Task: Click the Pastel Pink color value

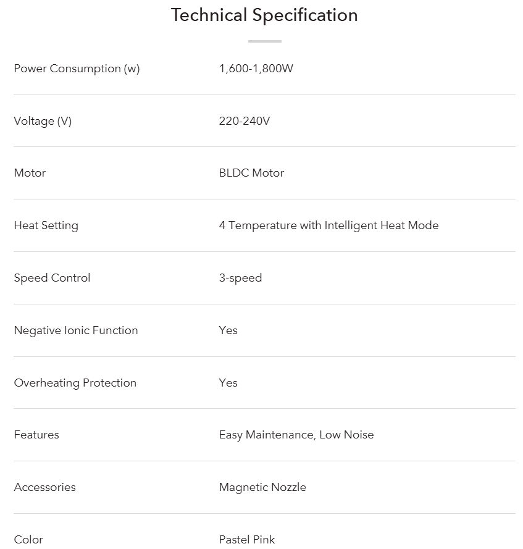Action: click(247, 540)
